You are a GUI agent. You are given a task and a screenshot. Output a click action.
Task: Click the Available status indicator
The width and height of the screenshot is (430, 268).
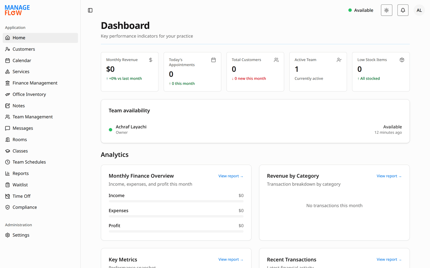tap(361, 10)
